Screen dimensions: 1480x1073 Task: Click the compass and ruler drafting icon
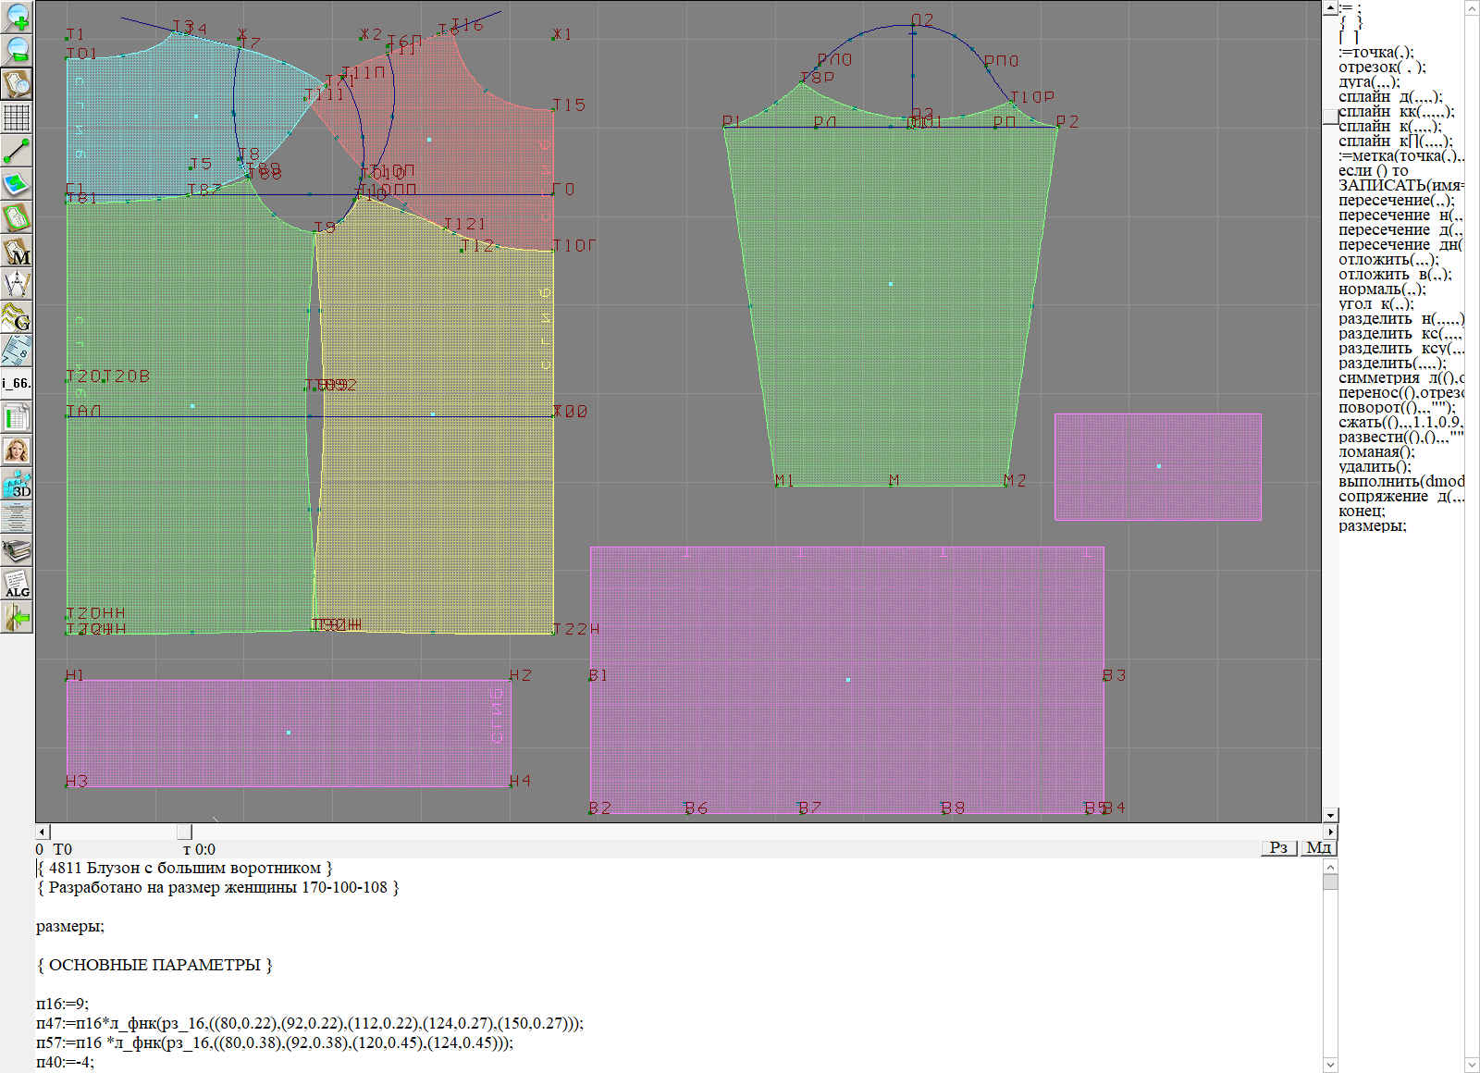coord(17,285)
